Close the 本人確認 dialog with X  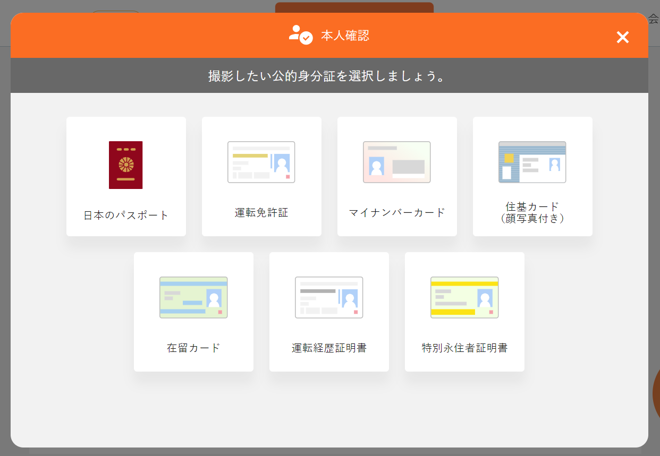tap(623, 37)
